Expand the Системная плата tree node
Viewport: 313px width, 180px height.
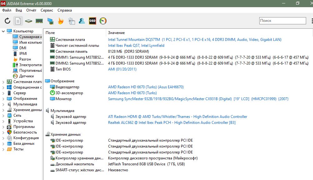[3, 82]
